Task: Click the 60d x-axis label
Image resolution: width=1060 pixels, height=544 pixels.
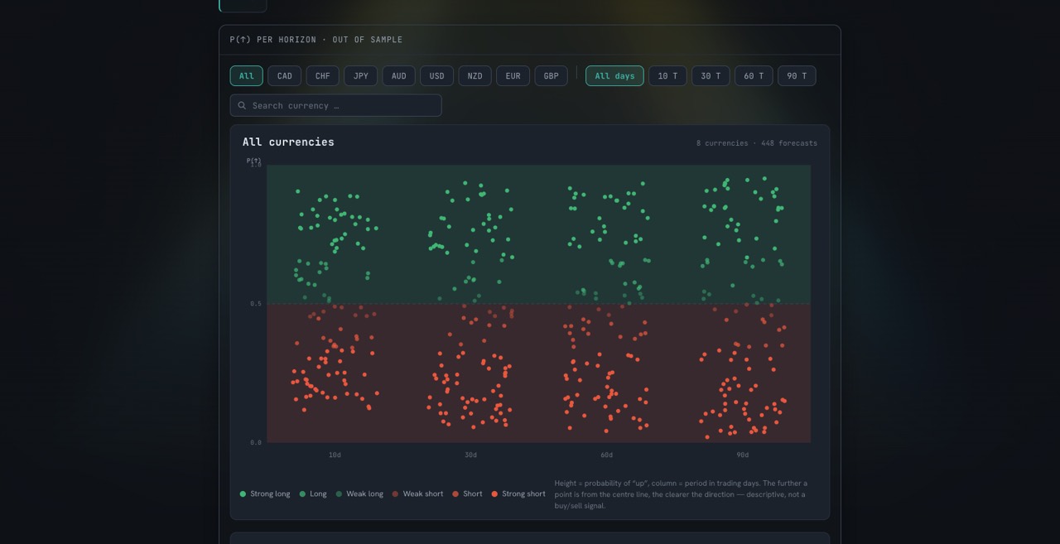Action: tap(606, 455)
